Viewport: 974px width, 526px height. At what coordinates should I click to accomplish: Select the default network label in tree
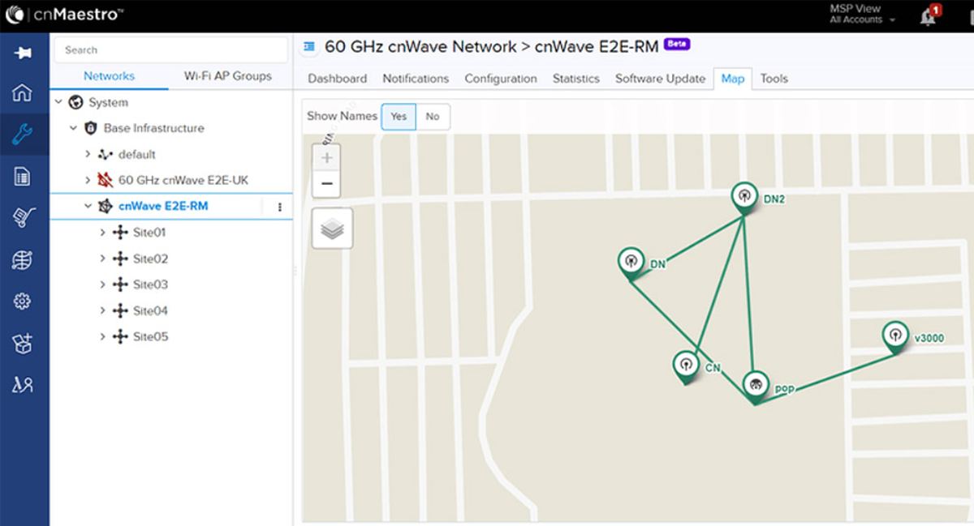tap(136, 154)
